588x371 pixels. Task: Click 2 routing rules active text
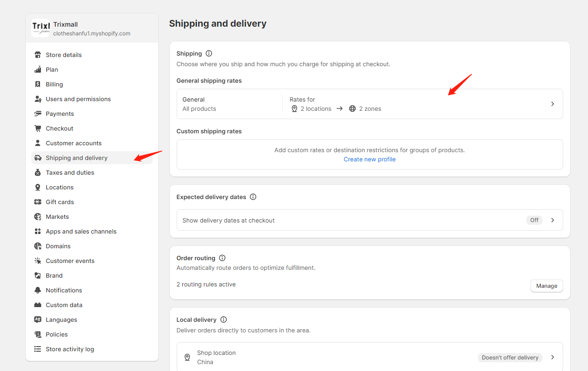[x=206, y=285]
